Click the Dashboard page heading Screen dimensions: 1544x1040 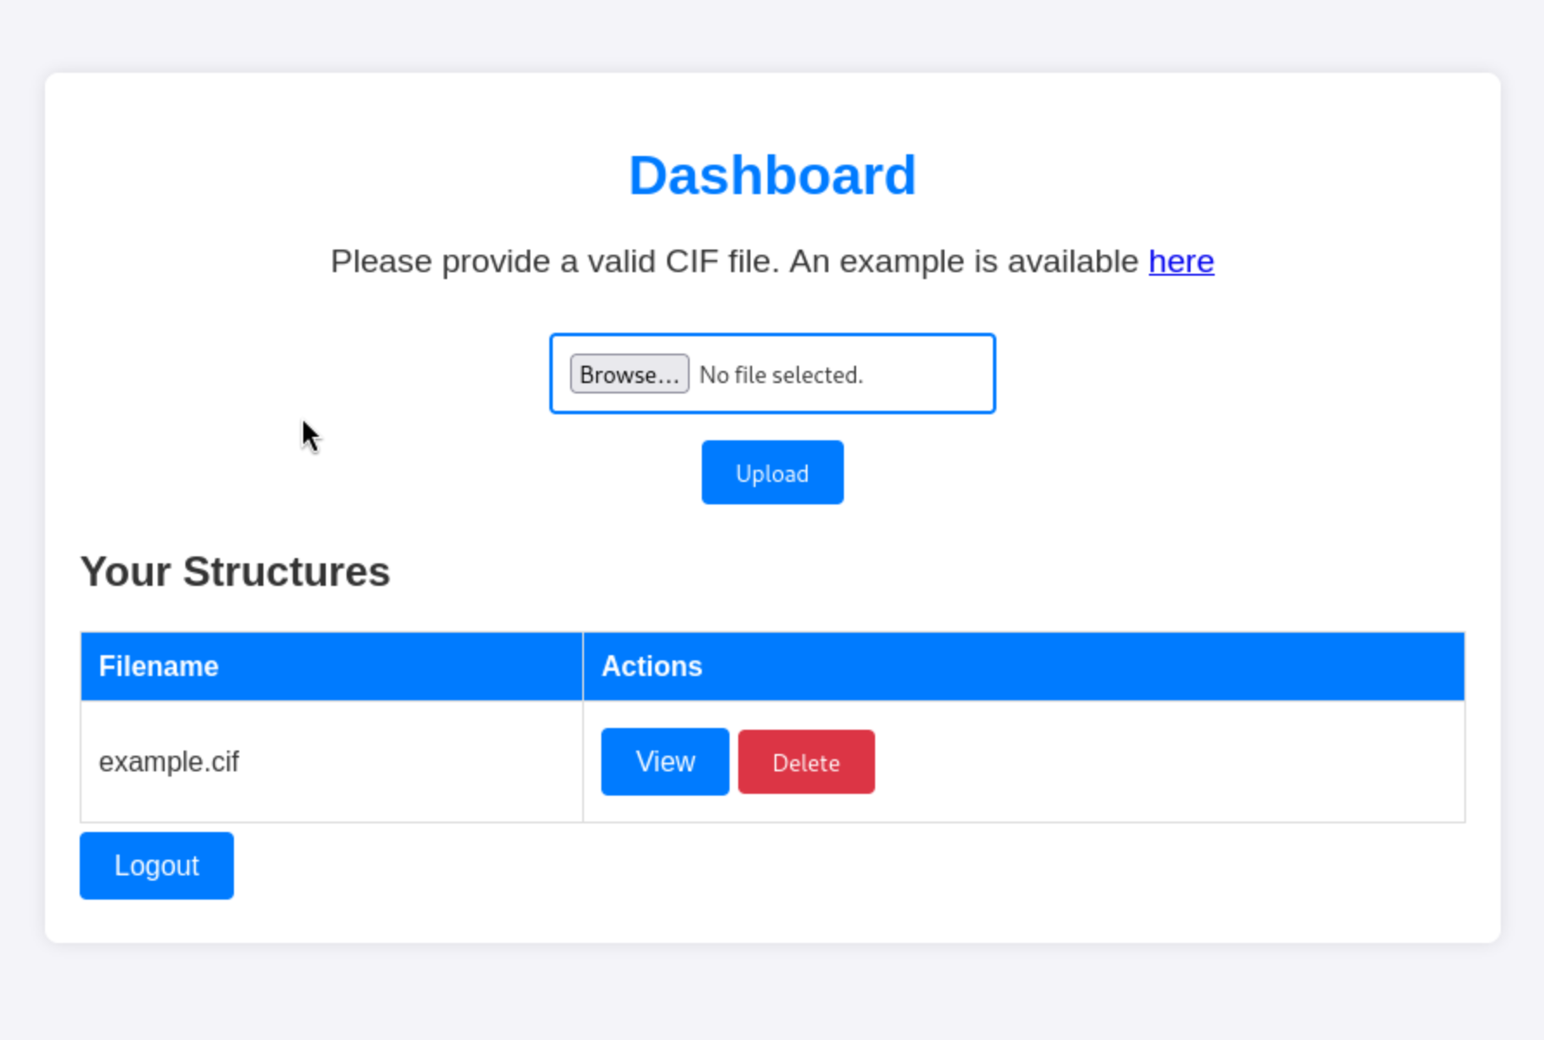(x=772, y=176)
